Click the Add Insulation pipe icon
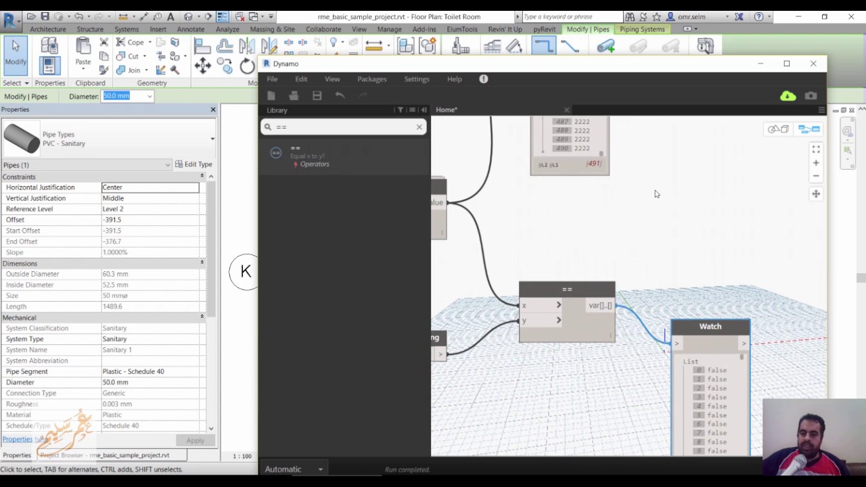Viewport: 866px width, 487px height. pyautogui.click(x=606, y=46)
